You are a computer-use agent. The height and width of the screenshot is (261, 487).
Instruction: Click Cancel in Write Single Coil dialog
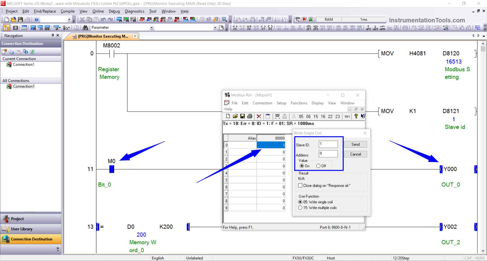(355, 154)
